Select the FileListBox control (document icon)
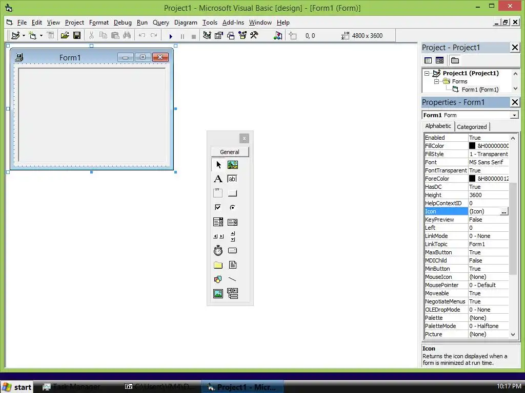 [x=233, y=265]
